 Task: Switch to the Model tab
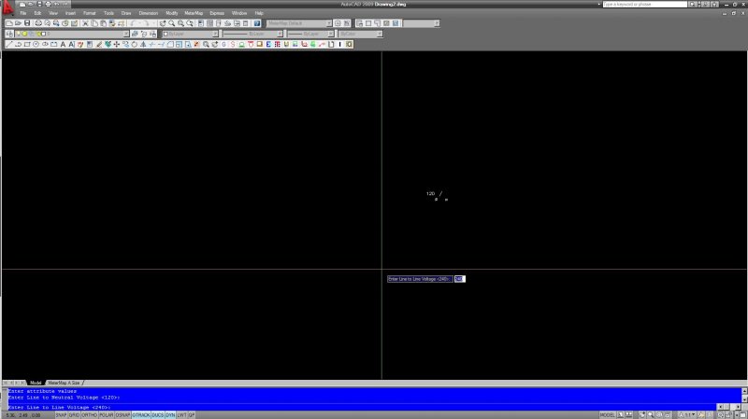coord(36,383)
